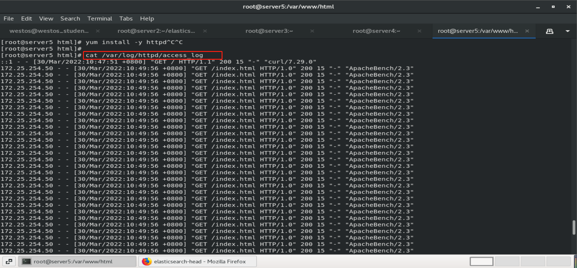Close the root@server3 tab
This screenshot has height=268, width=577.
[x=312, y=31]
